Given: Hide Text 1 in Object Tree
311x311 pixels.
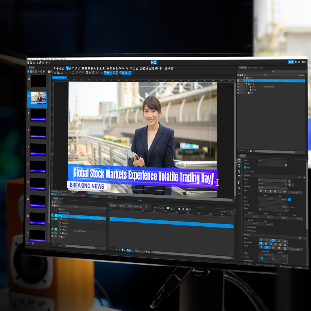Looking at the screenshot, I should click(238, 81).
